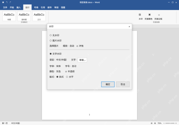
Task: Open the 水印 watermark ribbon button
Action: pyautogui.click(x=141, y=17)
